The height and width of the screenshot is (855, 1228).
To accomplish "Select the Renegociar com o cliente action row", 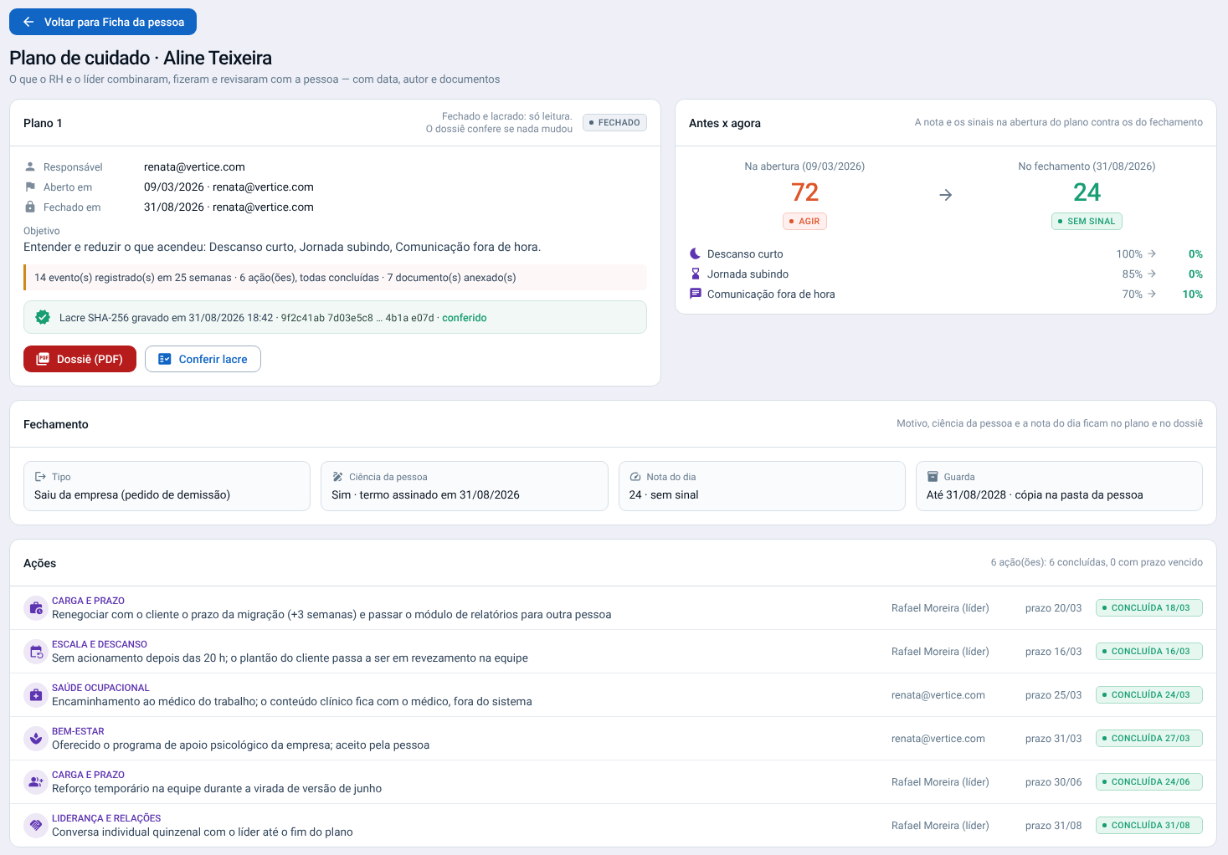I will point(613,608).
